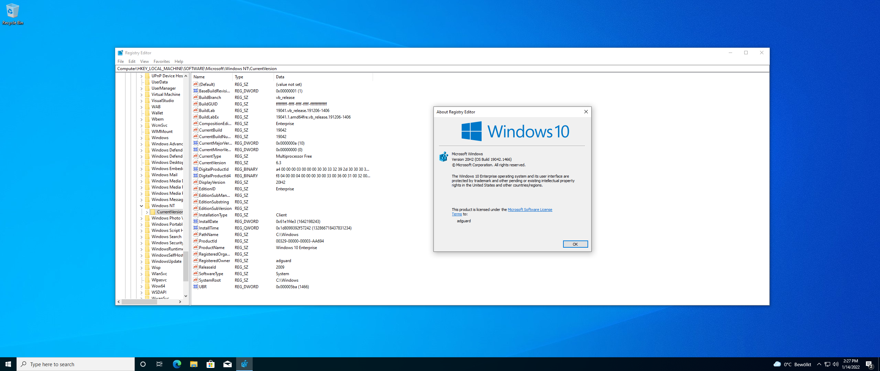The height and width of the screenshot is (371, 880).
Task: Click the tree pane horizontal scrollbar thumb
Action: point(139,302)
